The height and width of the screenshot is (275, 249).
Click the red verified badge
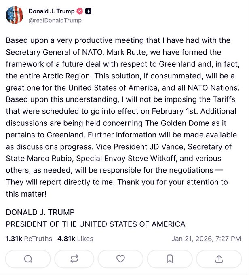[80, 12]
